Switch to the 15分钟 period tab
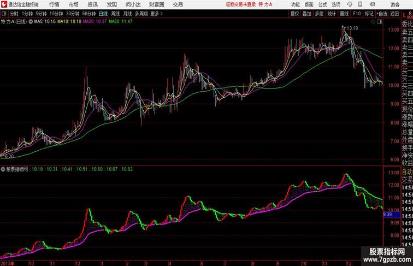The width and height of the screenshot is (413, 266). tap(56, 14)
